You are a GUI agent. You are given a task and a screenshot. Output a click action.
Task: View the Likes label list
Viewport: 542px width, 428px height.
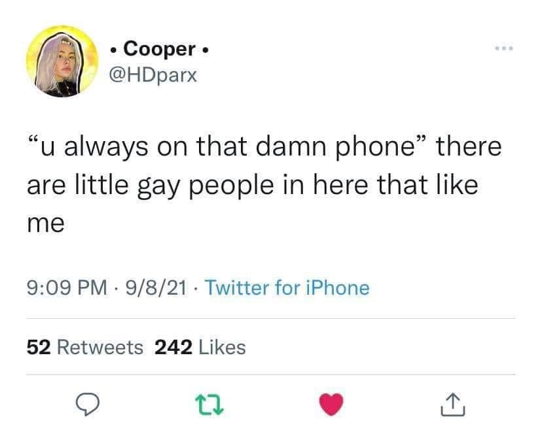click(223, 347)
